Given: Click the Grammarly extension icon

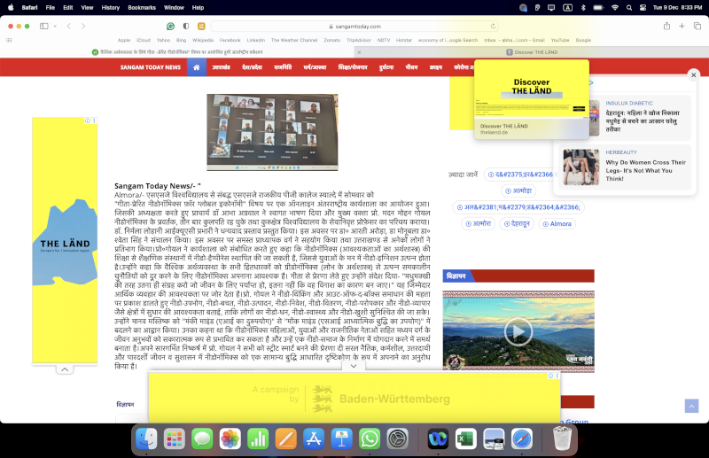Looking at the screenshot, I should coord(170,27).
